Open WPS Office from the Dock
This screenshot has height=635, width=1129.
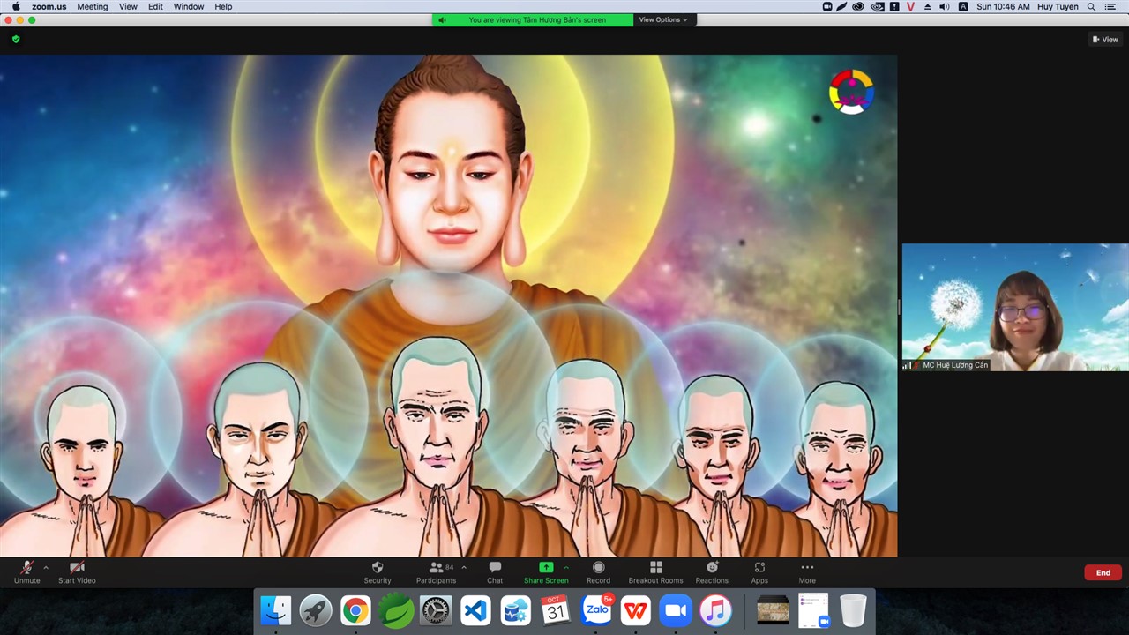(636, 610)
